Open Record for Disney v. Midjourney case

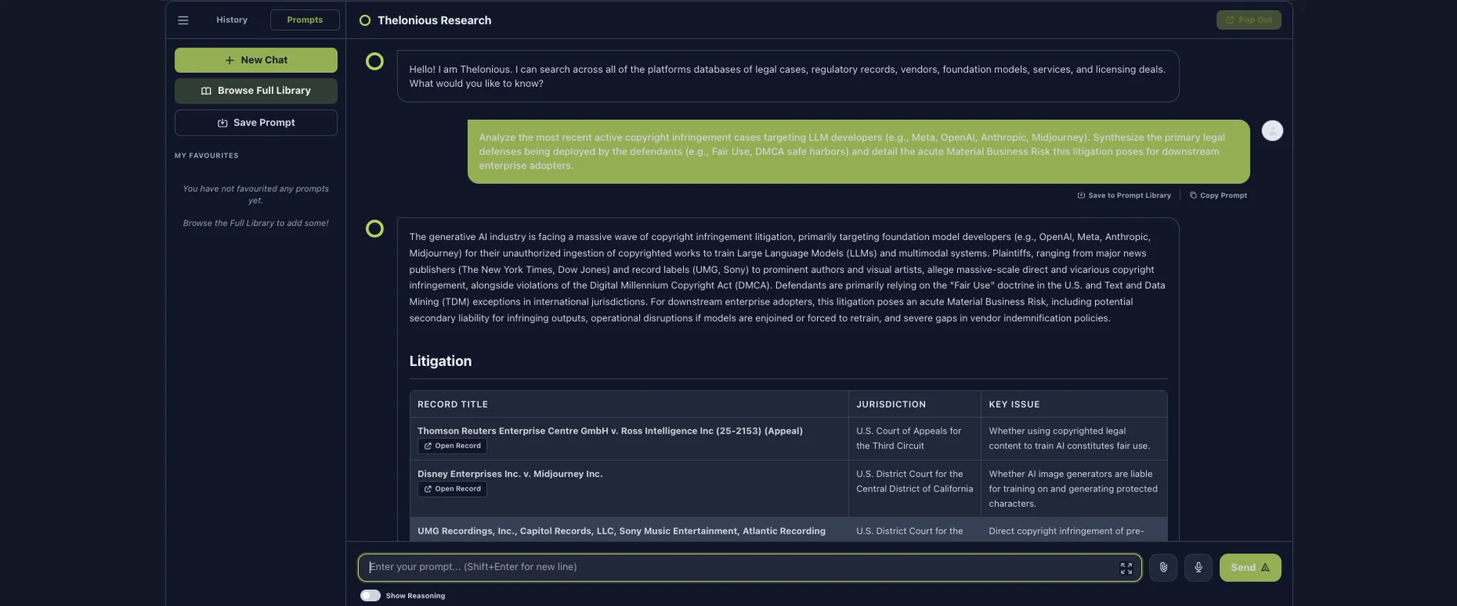click(x=452, y=489)
